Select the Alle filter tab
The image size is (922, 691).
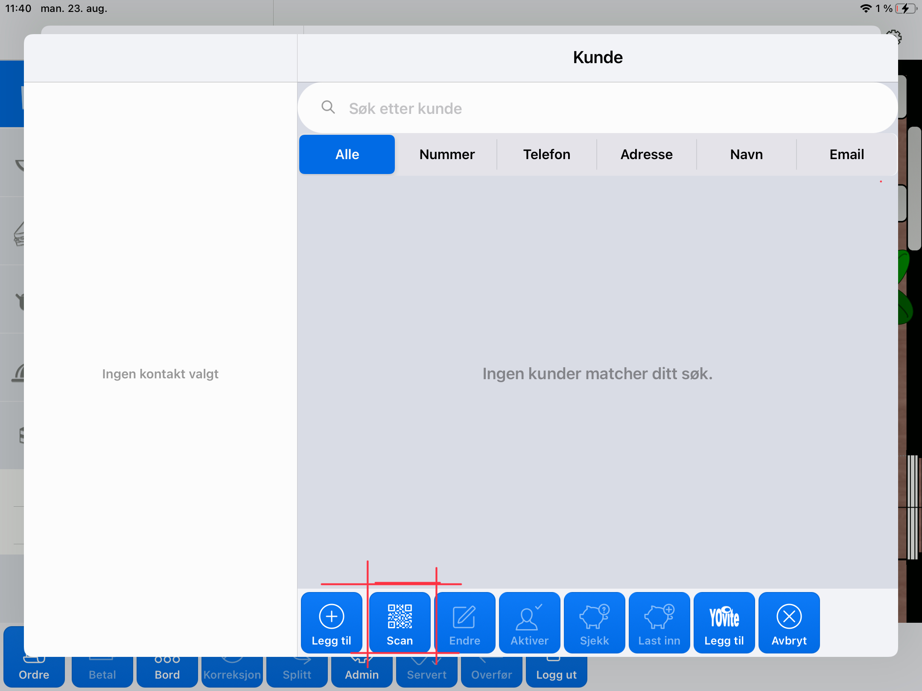click(347, 154)
